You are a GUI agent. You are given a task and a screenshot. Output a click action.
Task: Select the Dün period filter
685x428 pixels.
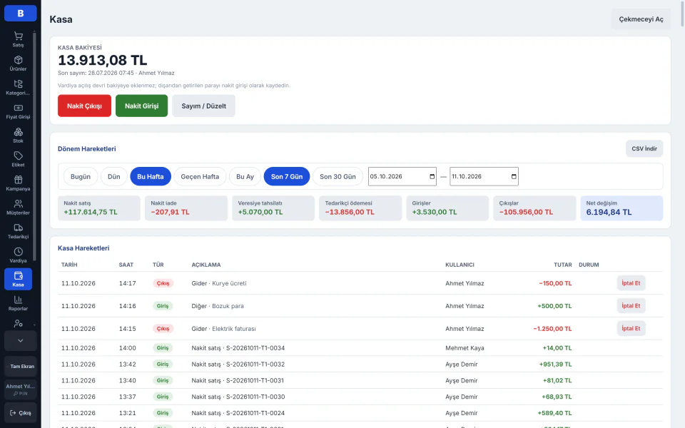114,176
